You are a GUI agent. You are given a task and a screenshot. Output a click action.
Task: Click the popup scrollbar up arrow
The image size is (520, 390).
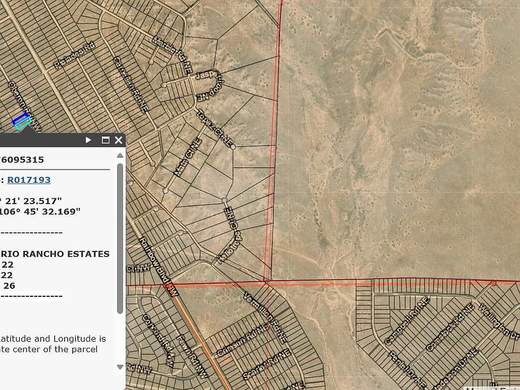pos(120,155)
